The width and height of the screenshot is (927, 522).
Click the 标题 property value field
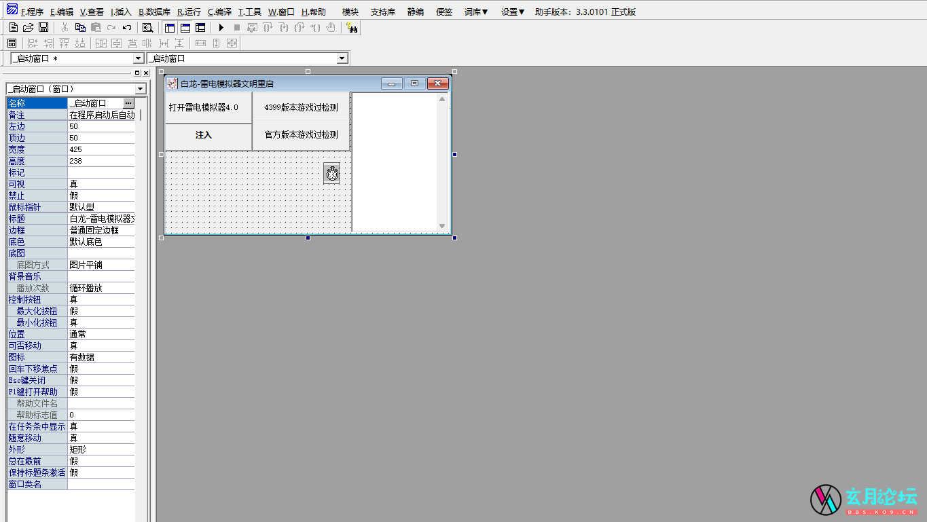101,219
